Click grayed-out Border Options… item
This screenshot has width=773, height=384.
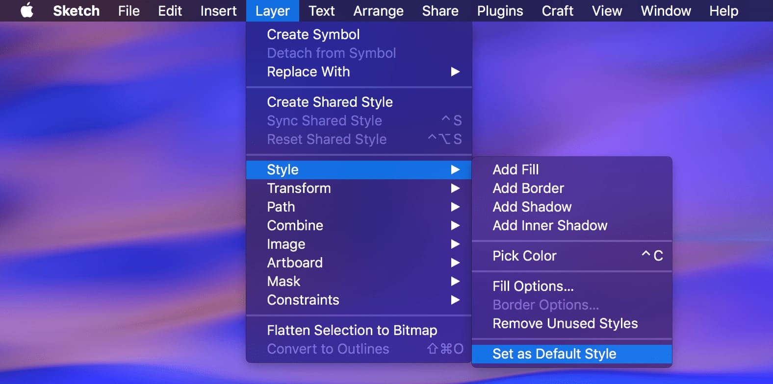(572, 305)
